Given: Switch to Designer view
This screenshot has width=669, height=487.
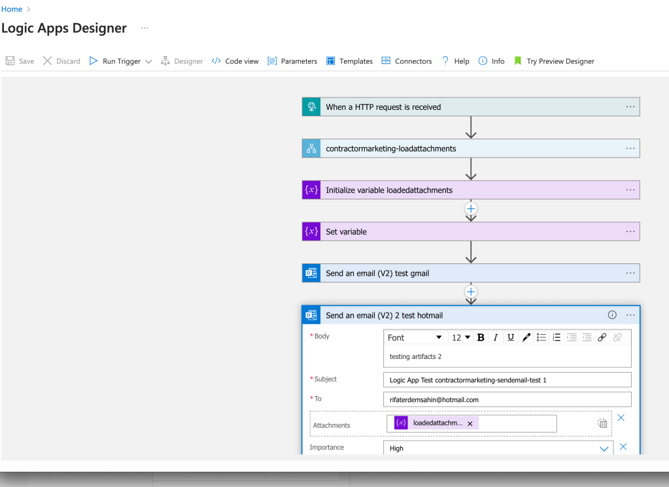Looking at the screenshot, I should pyautogui.click(x=182, y=61).
